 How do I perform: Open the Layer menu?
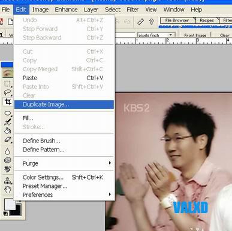[x=91, y=10]
